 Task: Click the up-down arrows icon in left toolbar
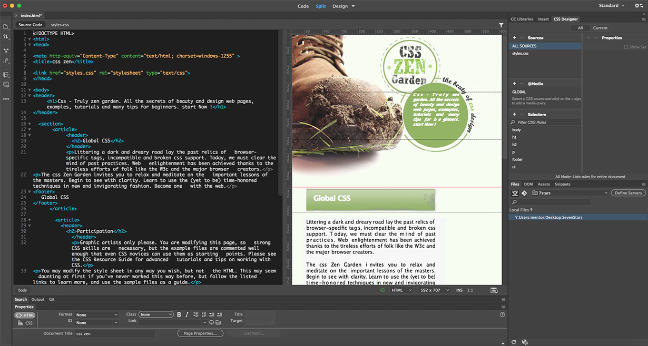(6, 36)
